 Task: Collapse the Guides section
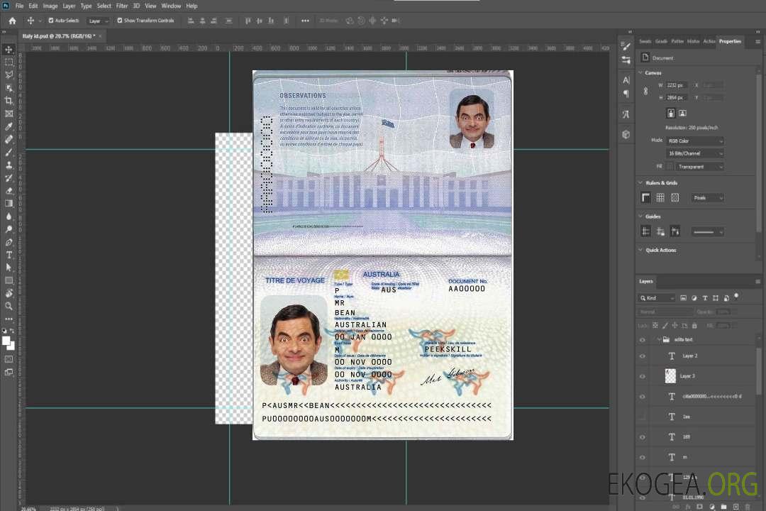pos(640,216)
